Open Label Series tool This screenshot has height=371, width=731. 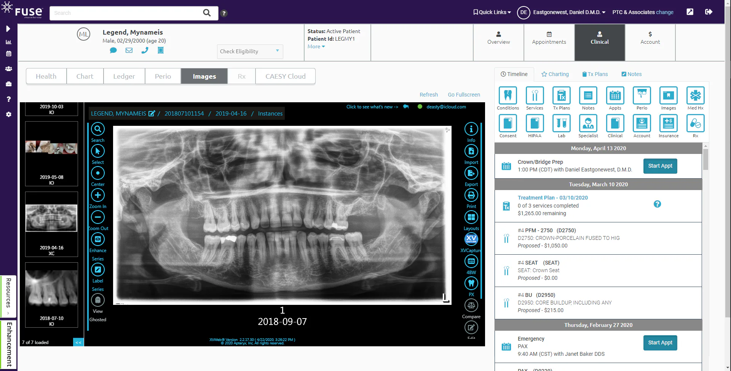click(x=98, y=270)
